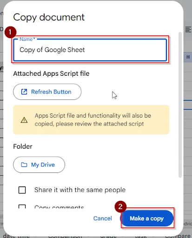This screenshot has width=192, height=238.
Task: Click the open-in-new icon on Refresh Button
Action: pos(24,92)
